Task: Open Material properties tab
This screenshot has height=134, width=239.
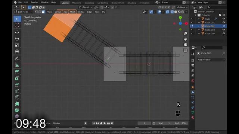Action: (x=193, y=118)
